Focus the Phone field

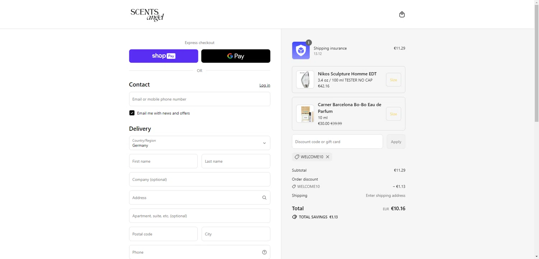pos(199,252)
